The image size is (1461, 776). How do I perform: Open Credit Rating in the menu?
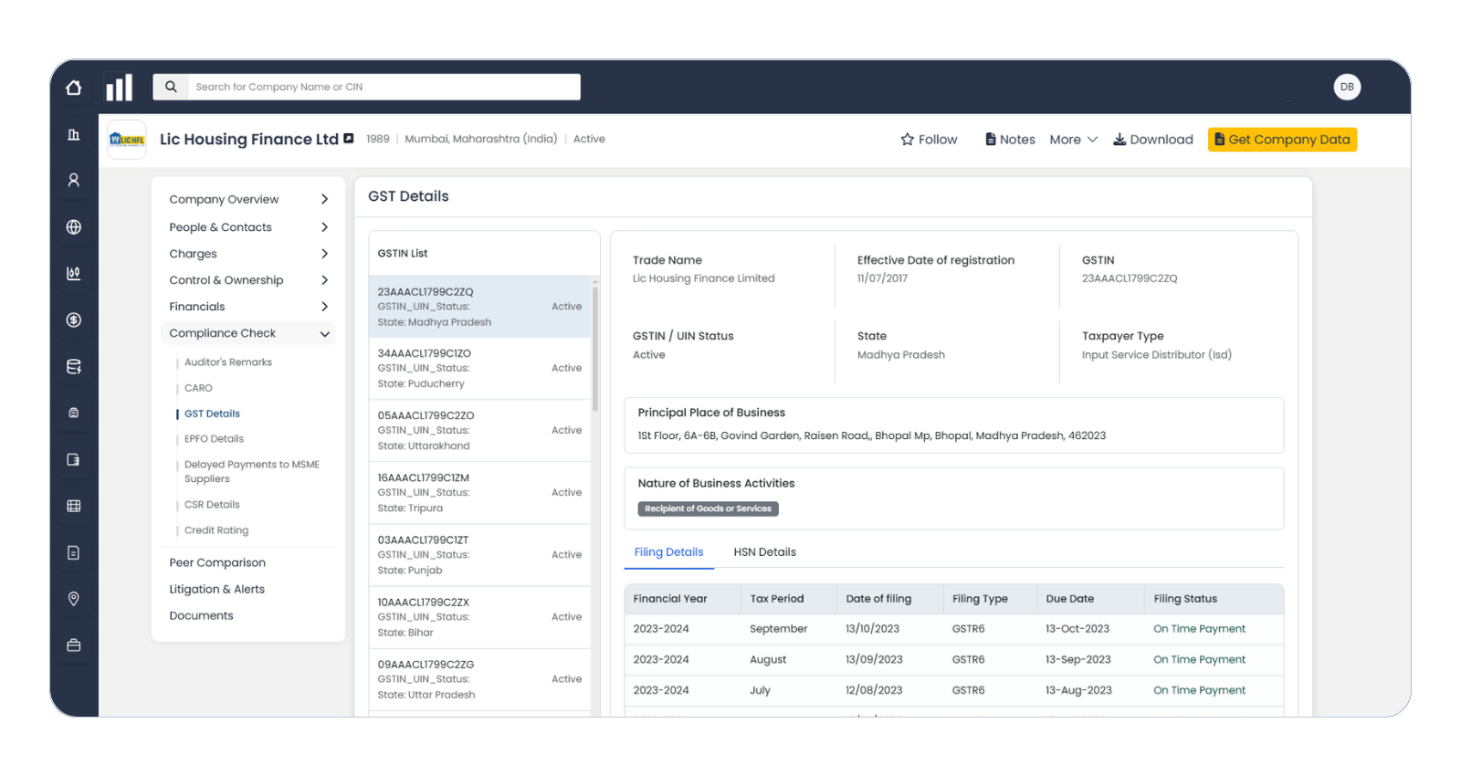pos(216,530)
